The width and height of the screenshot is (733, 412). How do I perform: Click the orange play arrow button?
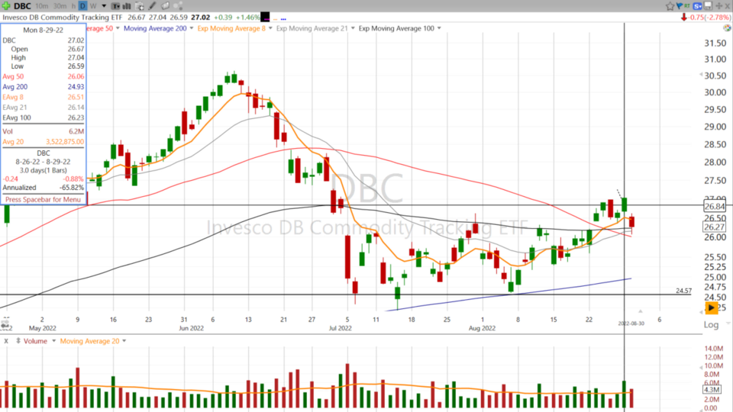point(711,307)
